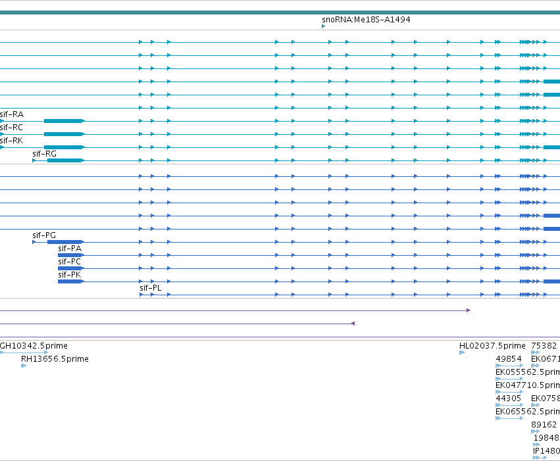Select the blue CDS block under sif-PA
Image resolution: width=560 pixels, height=461 pixels.
(71, 255)
